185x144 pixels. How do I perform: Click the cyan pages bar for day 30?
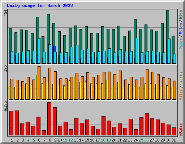(169, 51)
